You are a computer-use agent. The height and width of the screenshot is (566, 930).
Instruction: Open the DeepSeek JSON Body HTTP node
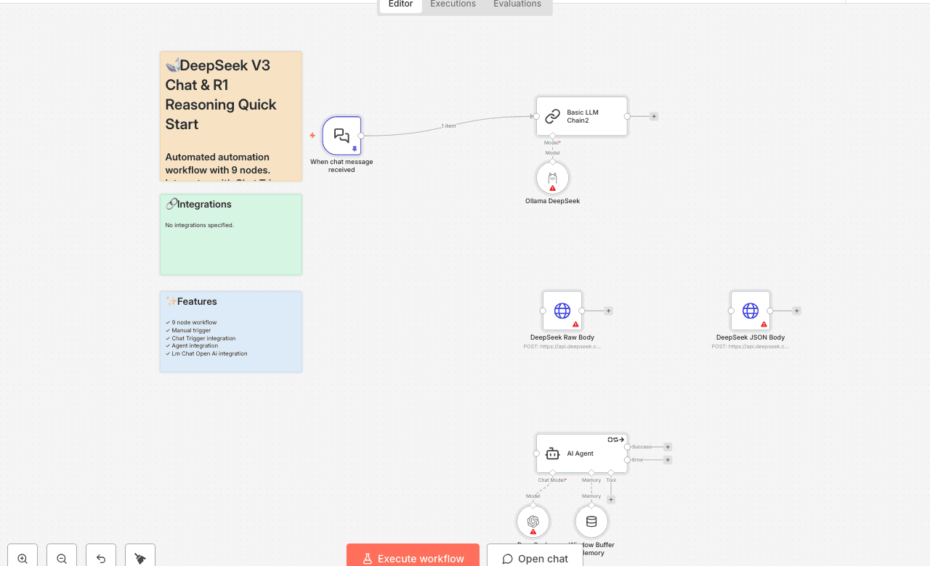click(750, 310)
